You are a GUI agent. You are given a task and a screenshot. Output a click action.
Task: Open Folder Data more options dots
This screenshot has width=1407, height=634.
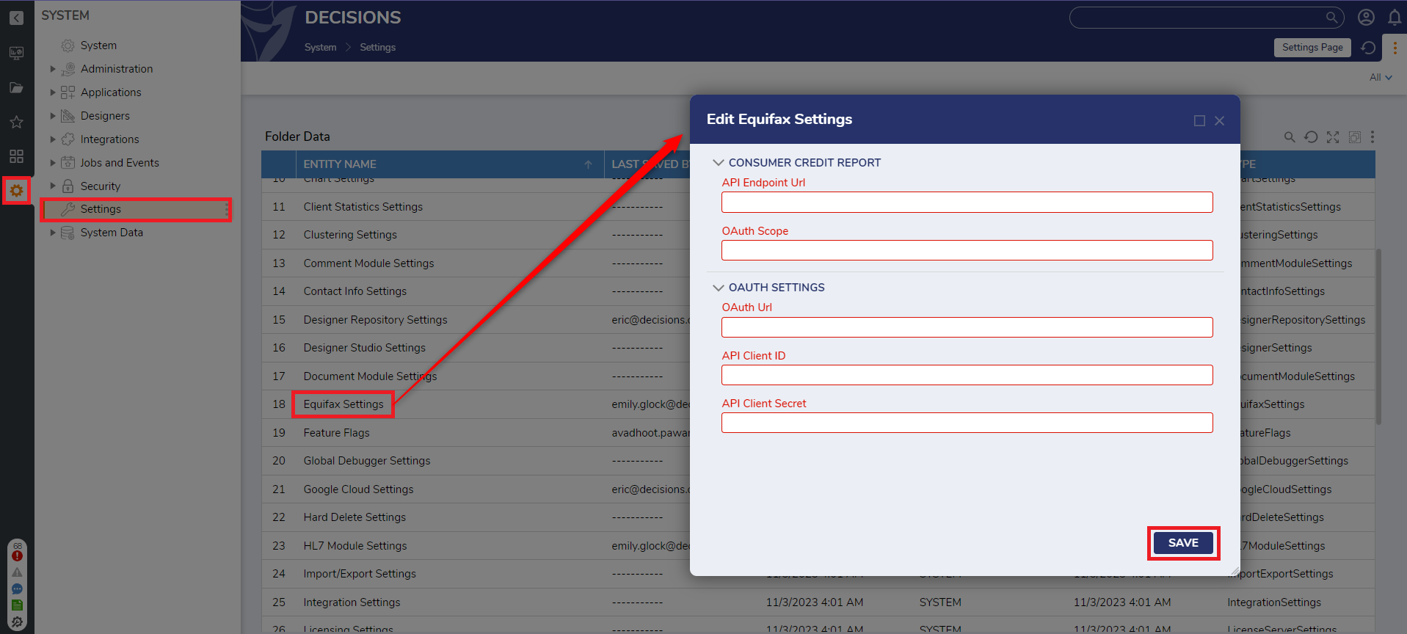pyautogui.click(x=1373, y=137)
